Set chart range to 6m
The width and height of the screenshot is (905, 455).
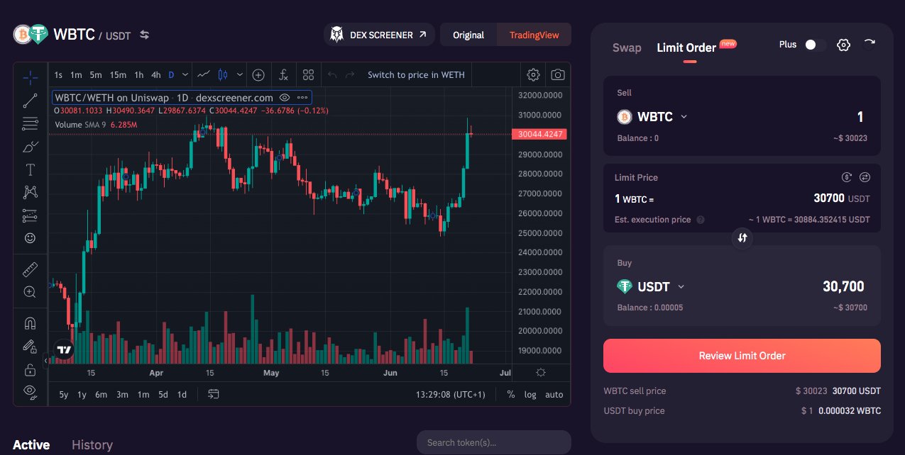101,395
